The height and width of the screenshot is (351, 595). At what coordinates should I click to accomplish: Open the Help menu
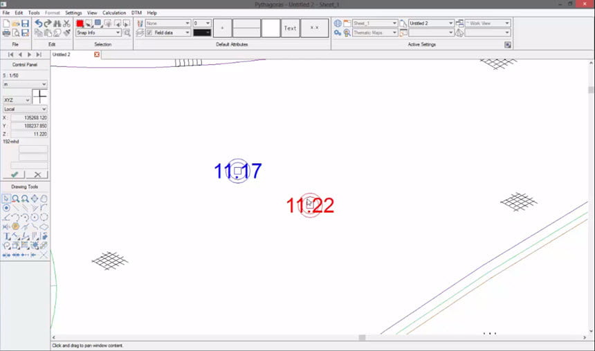click(x=152, y=13)
